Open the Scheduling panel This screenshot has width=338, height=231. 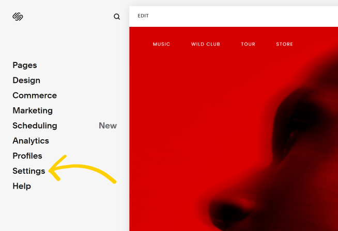pos(35,126)
